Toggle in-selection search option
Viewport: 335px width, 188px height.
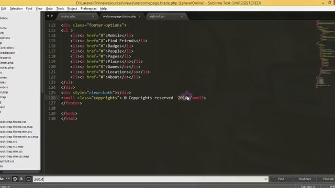pos(21,179)
